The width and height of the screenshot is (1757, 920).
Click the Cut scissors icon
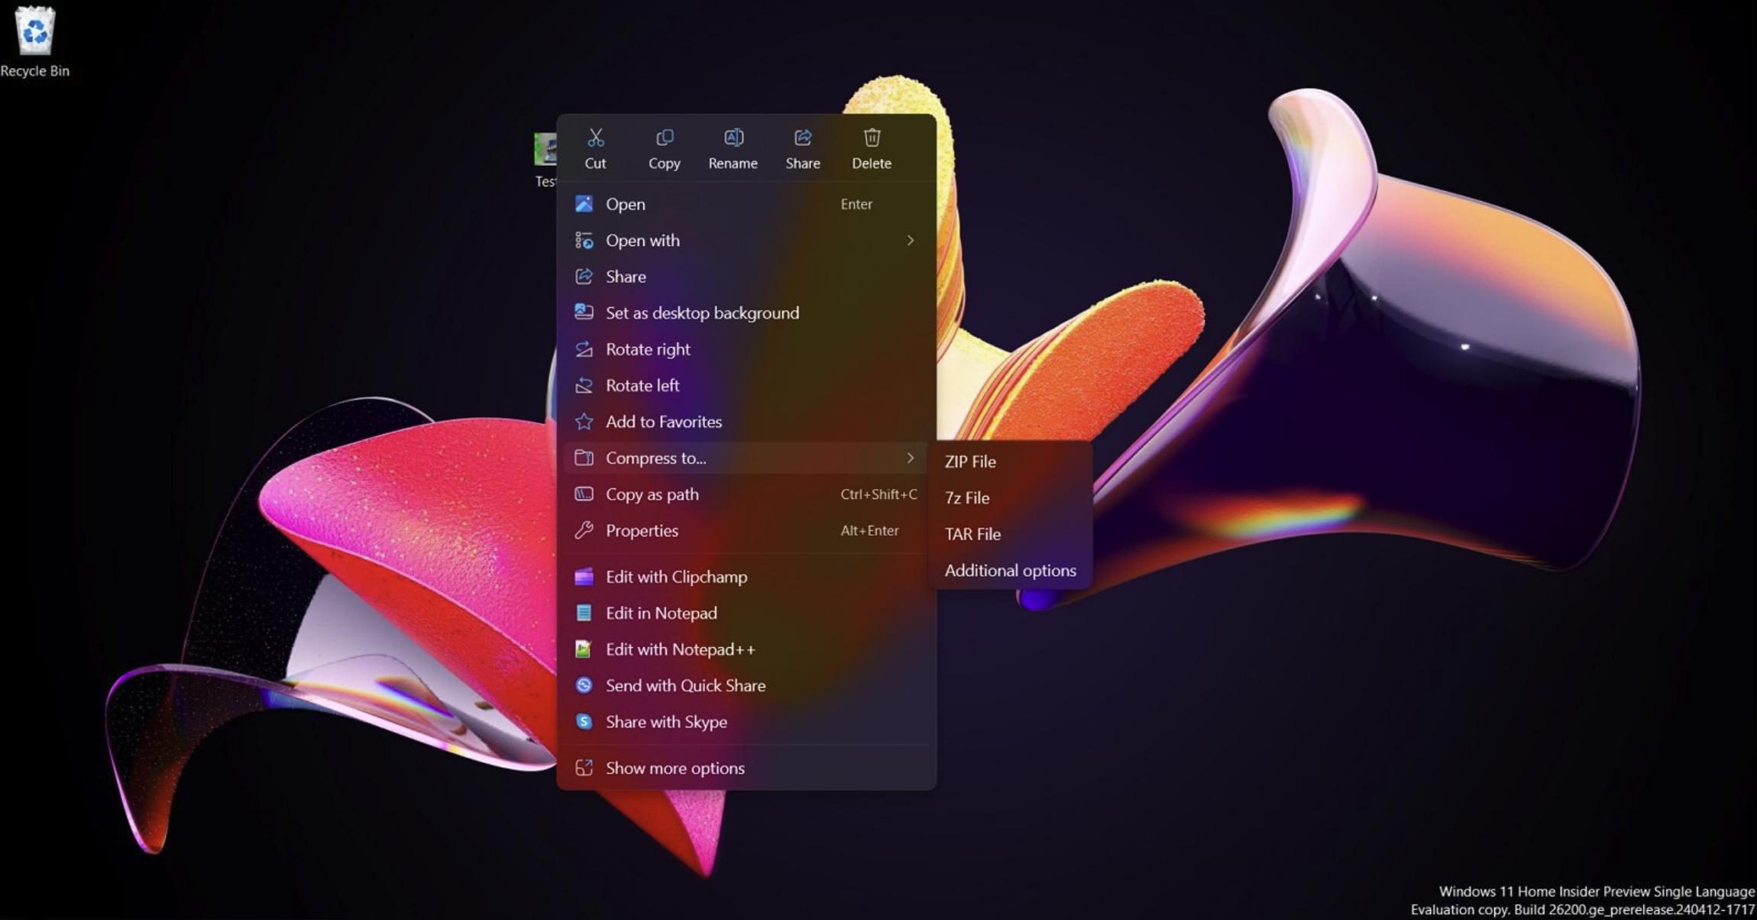click(x=595, y=138)
